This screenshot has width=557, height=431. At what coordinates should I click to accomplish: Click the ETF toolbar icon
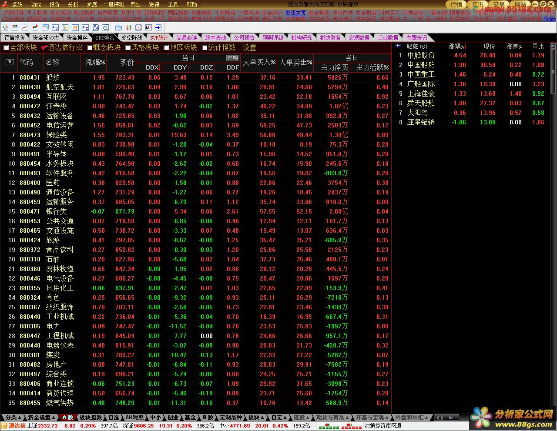point(149,27)
